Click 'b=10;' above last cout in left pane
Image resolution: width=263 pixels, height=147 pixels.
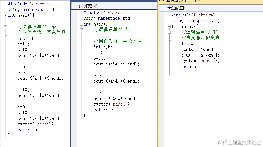(23, 113)
